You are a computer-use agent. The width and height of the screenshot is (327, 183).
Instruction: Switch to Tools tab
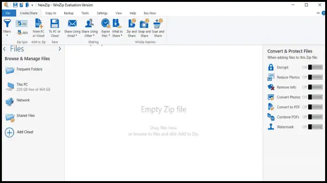[85, 13]
